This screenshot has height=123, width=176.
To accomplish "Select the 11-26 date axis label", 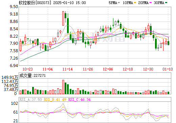I will tap(88, 69).
